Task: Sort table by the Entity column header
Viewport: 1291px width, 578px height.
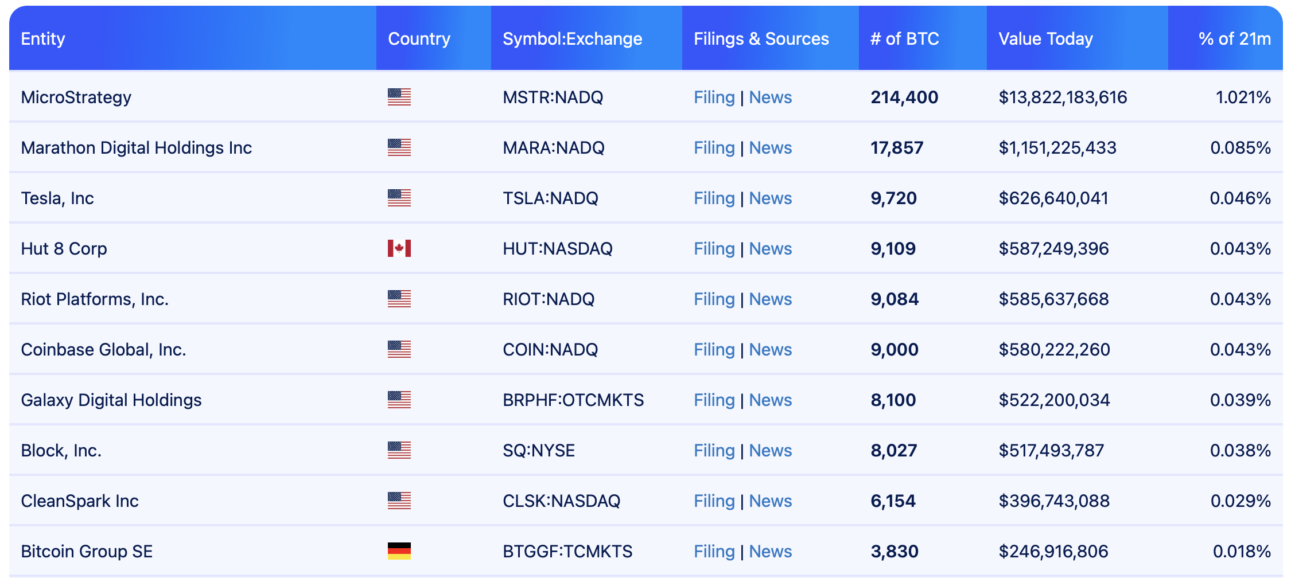Action: (x=43, y=38)
